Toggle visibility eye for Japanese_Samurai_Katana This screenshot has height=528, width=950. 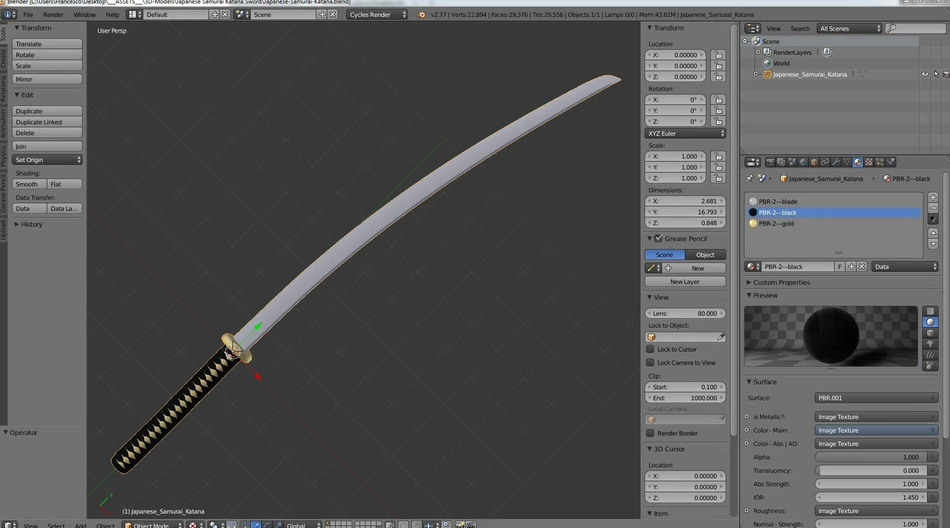click(x=925, y=74)
